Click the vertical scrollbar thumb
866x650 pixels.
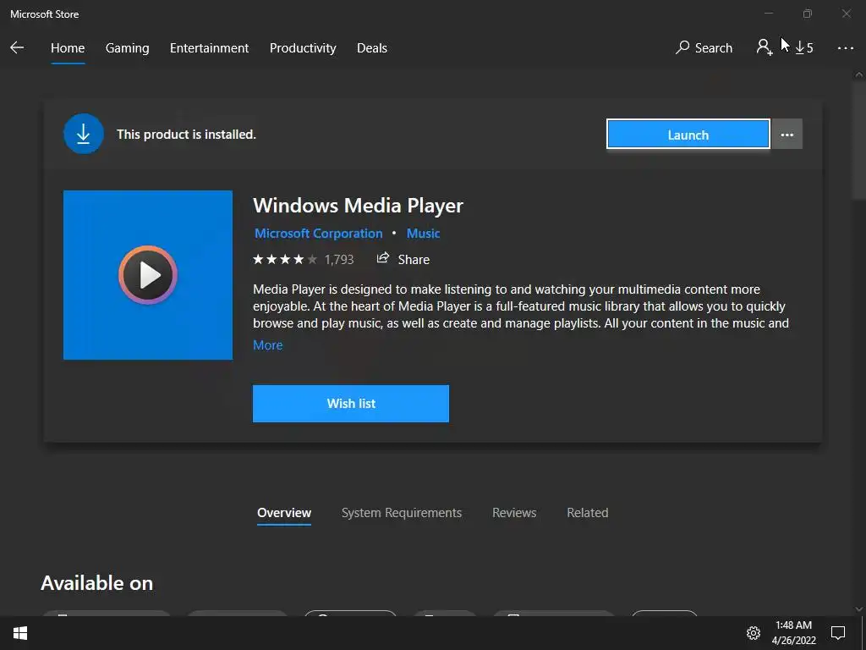tap(859, 141)
